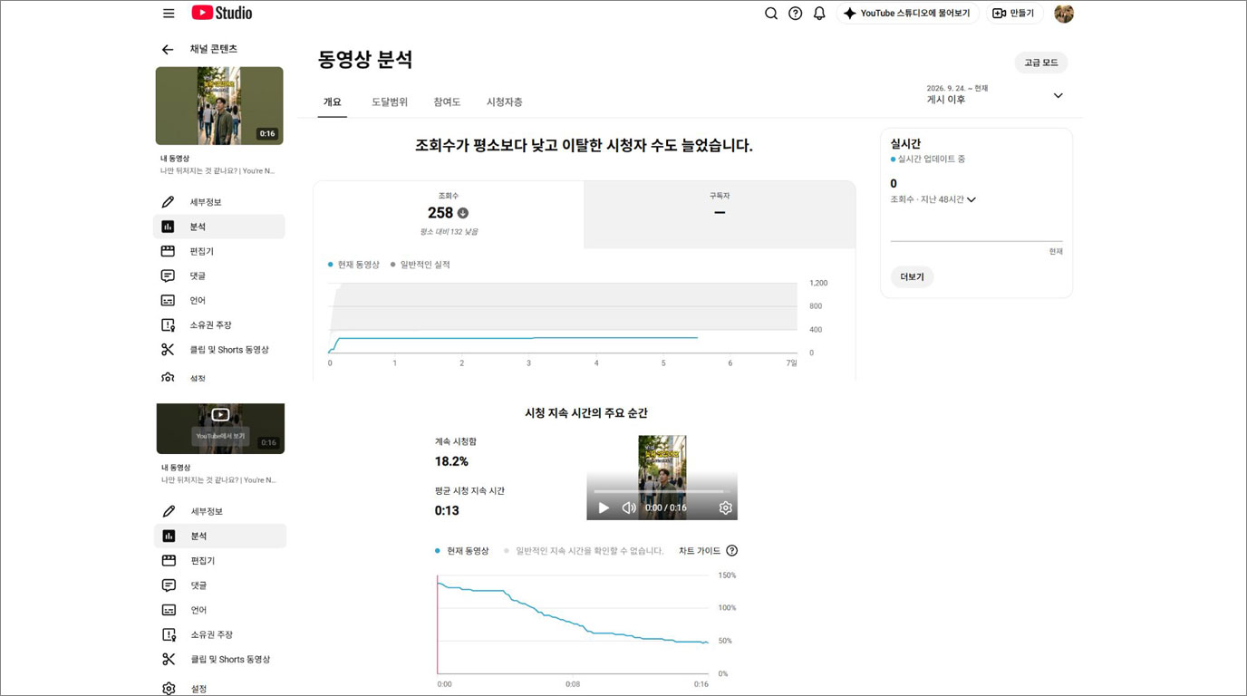Open 세부정보 pencil icon in lower sidebar
1247x696 pixels.
pyautogui.click(x=169, y=511)
